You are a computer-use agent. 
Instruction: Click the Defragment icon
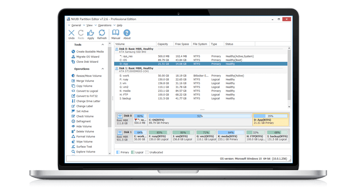[x=73, y=121]
